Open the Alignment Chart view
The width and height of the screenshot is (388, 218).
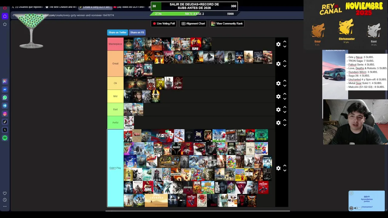click(193, 24)
